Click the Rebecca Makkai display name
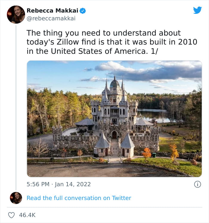This screenshot has height=223, width=209. pyautogui.click(x=53, y=10)
